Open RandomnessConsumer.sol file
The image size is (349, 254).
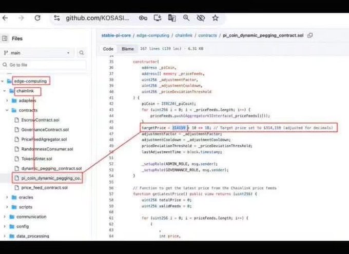click(47, 149)
